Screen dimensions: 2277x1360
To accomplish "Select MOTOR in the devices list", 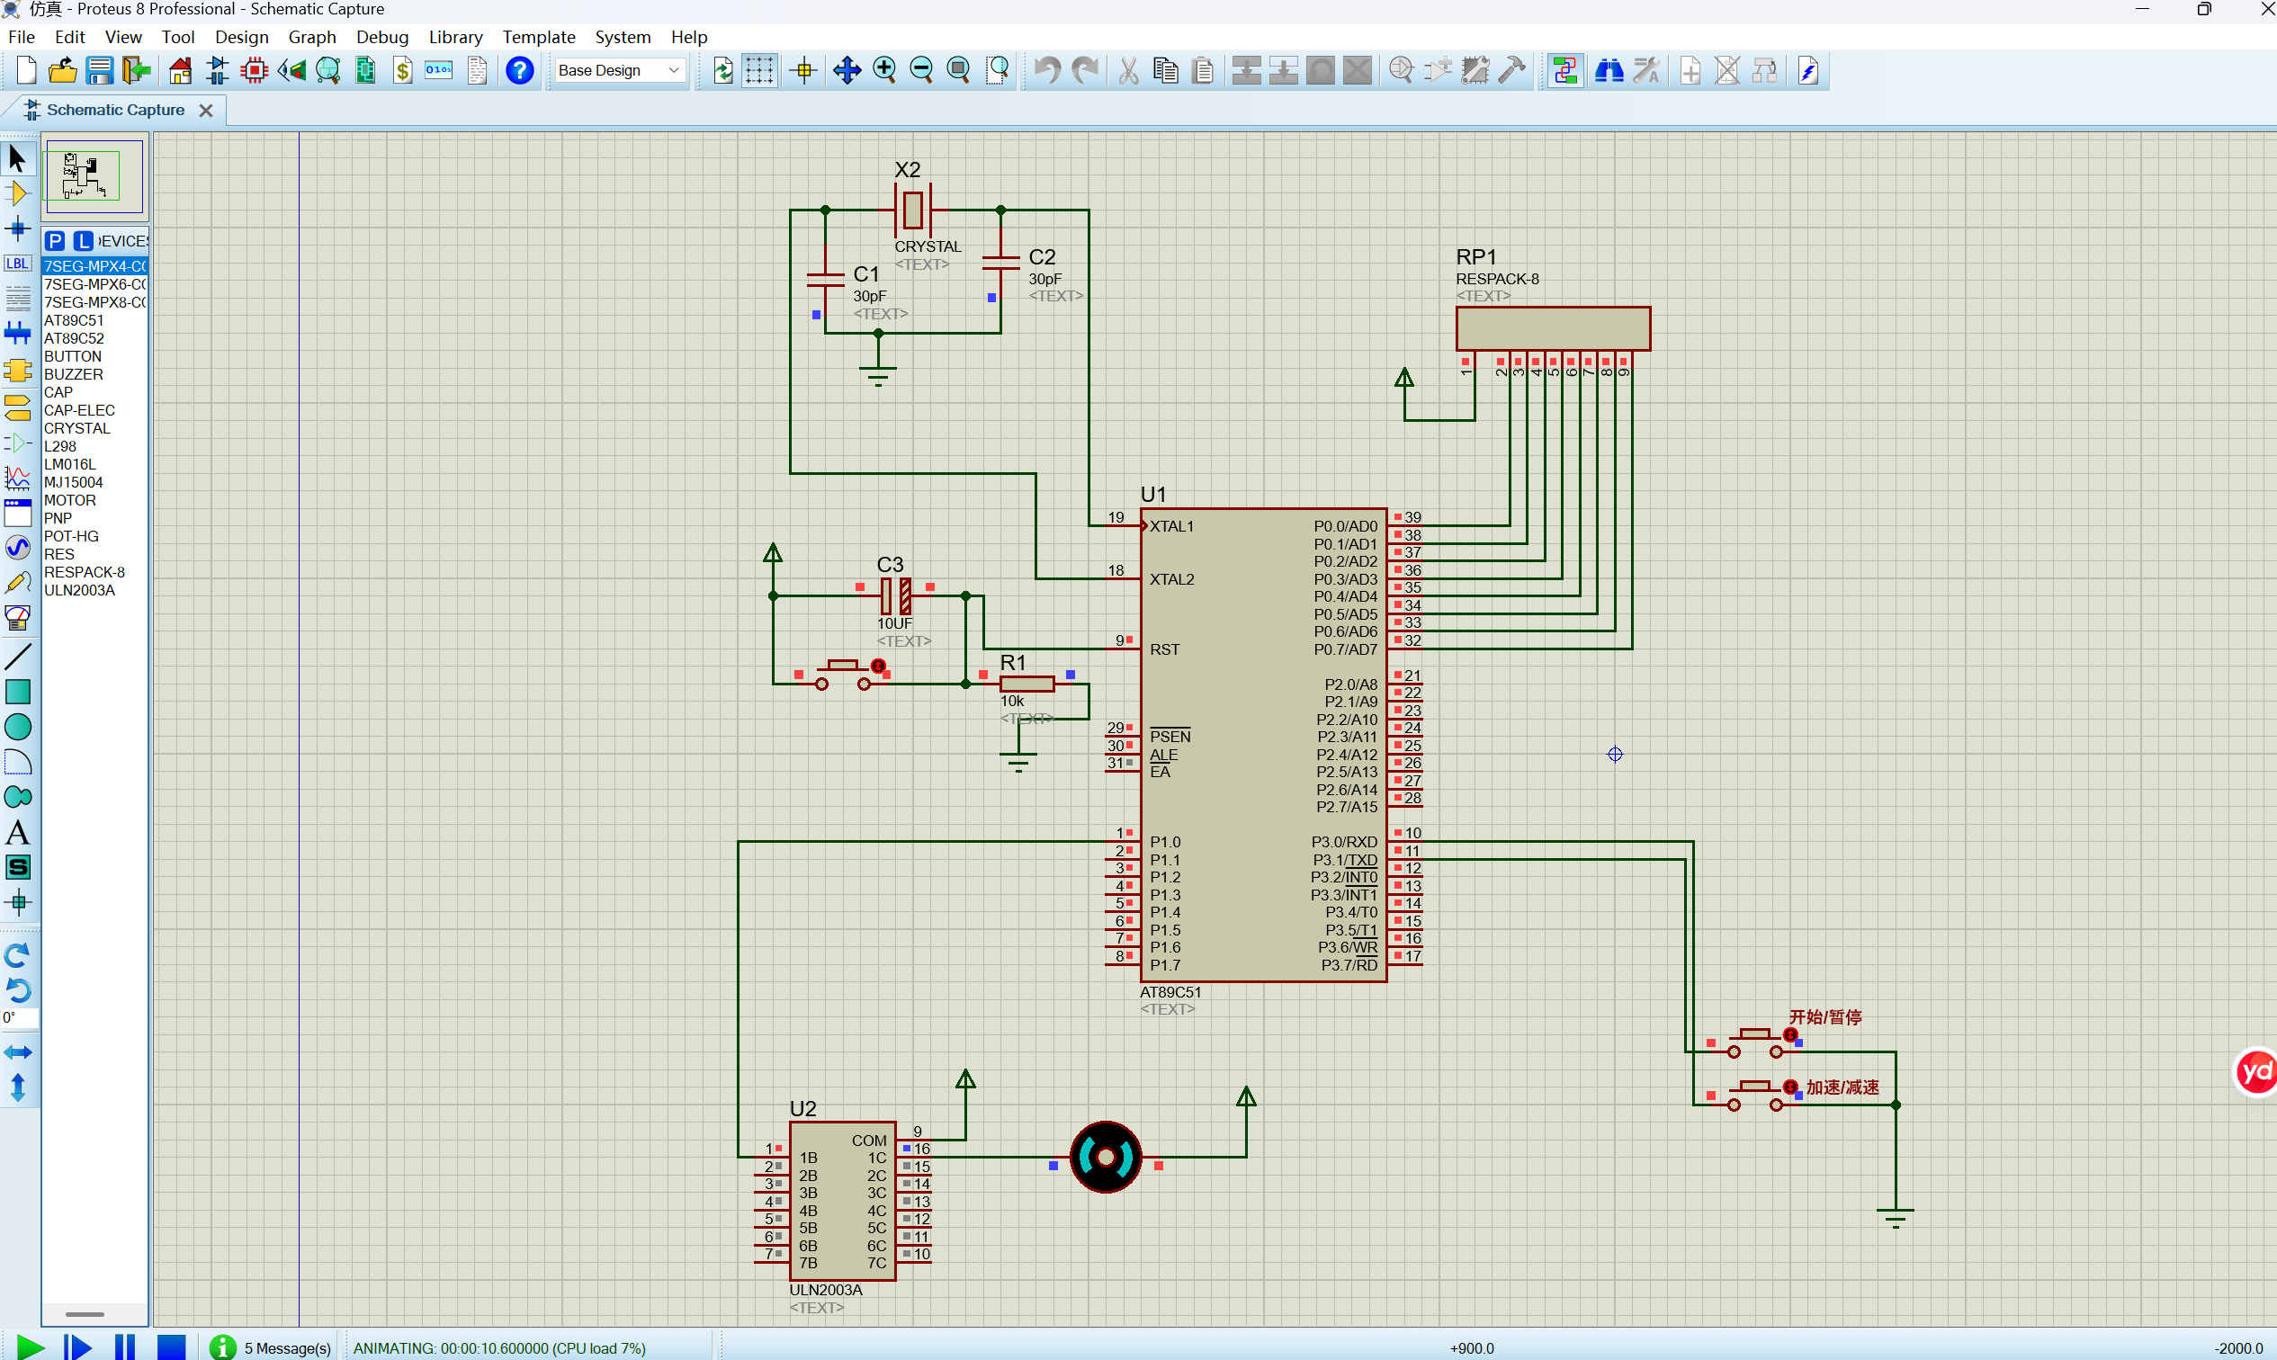I will (69, 500).
